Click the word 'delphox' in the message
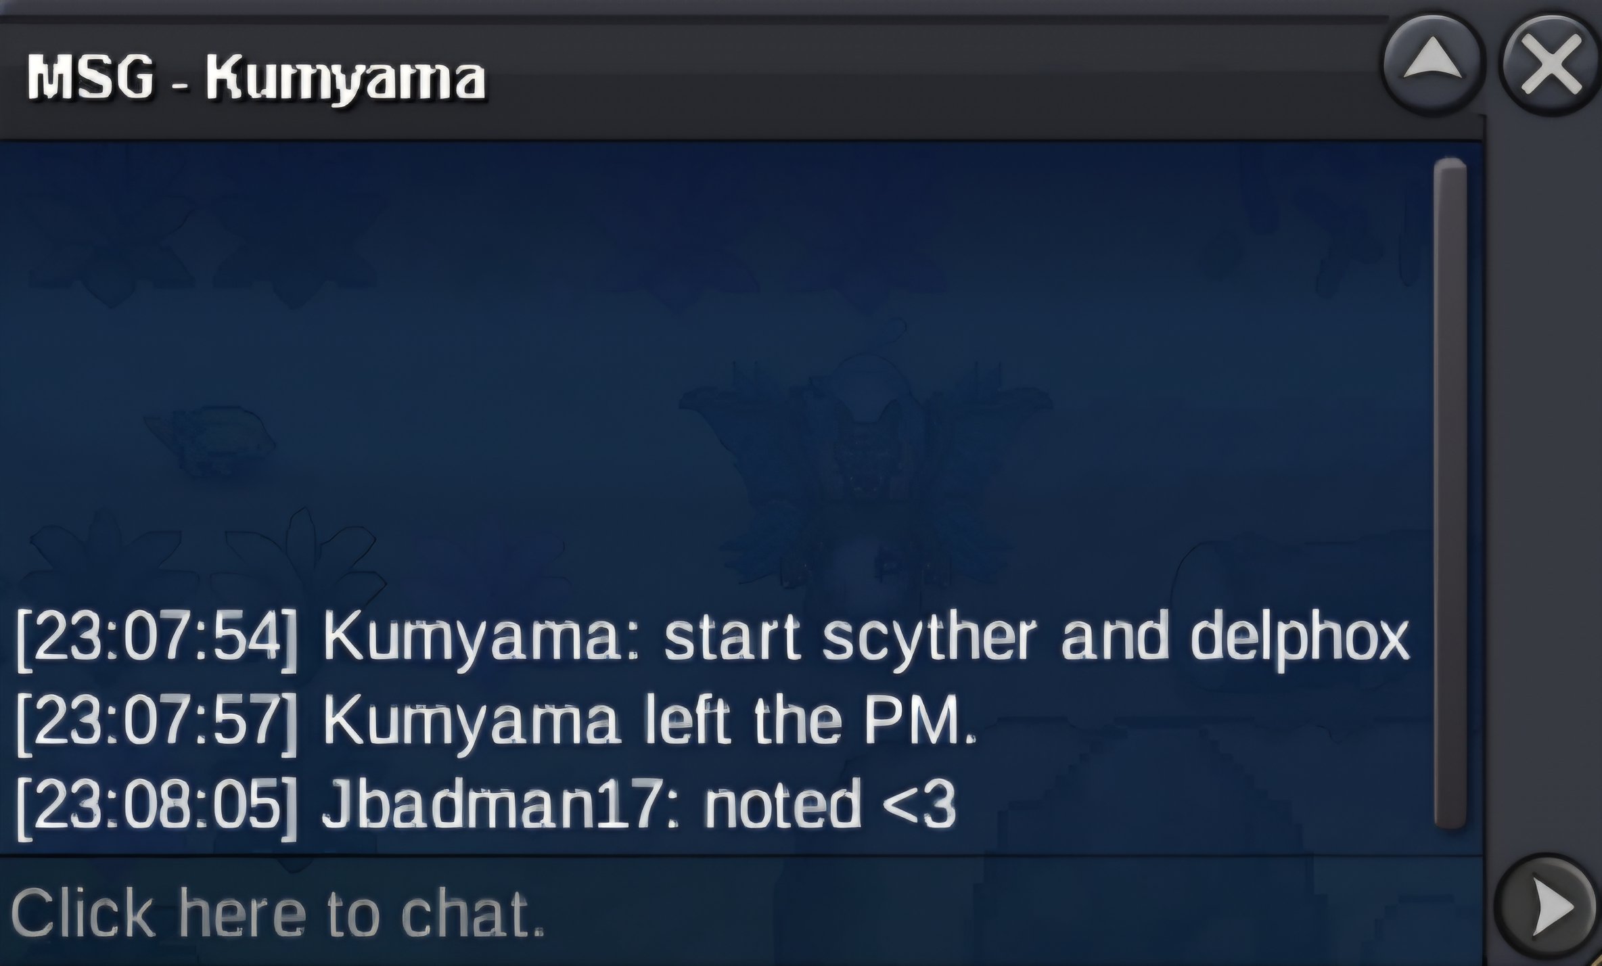Image resolution: width=1602 pixels, height=966 pixels. tap(1300, 638)
